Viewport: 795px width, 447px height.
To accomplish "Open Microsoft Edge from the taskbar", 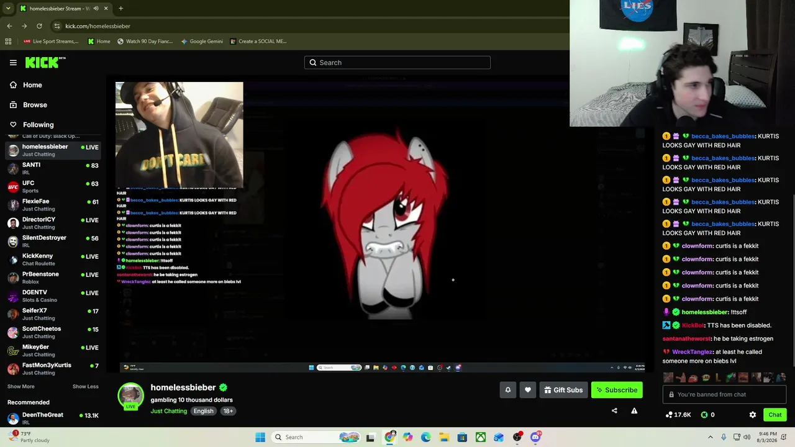I will coord(426,437).
